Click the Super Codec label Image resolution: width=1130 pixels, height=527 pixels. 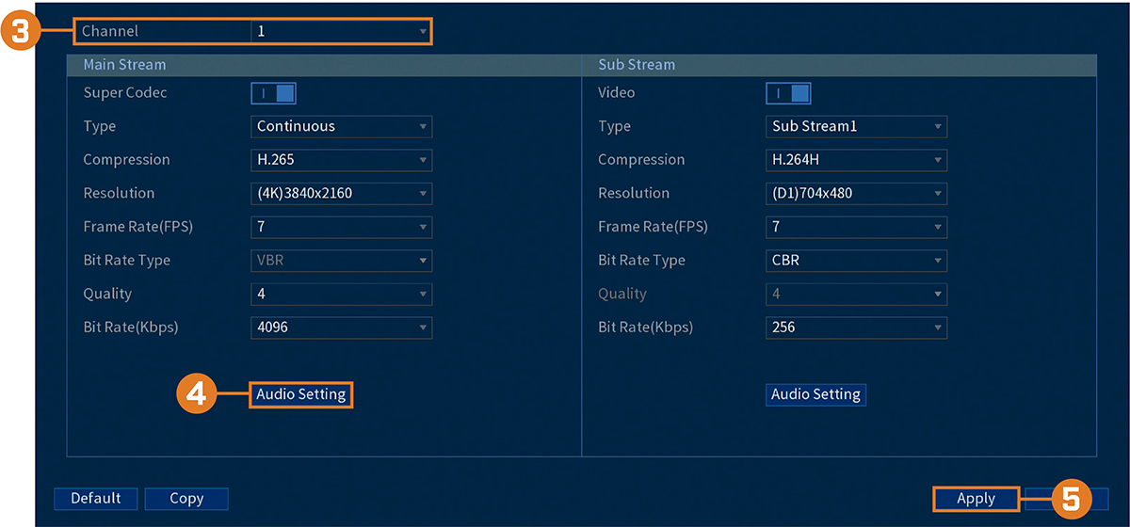pos(125,93)
